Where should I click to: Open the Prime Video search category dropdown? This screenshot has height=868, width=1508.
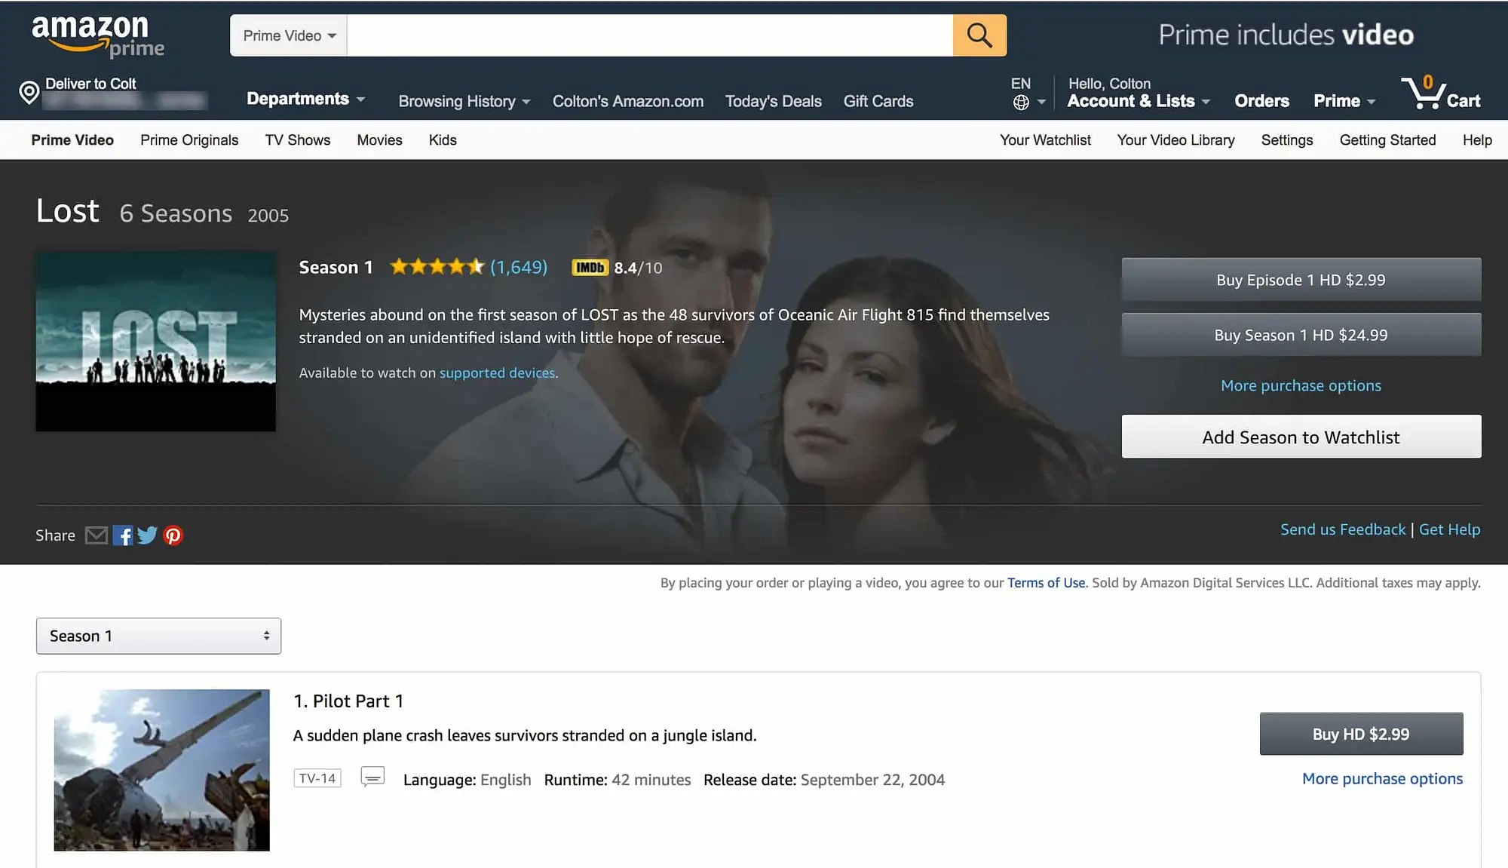[288, 35]
